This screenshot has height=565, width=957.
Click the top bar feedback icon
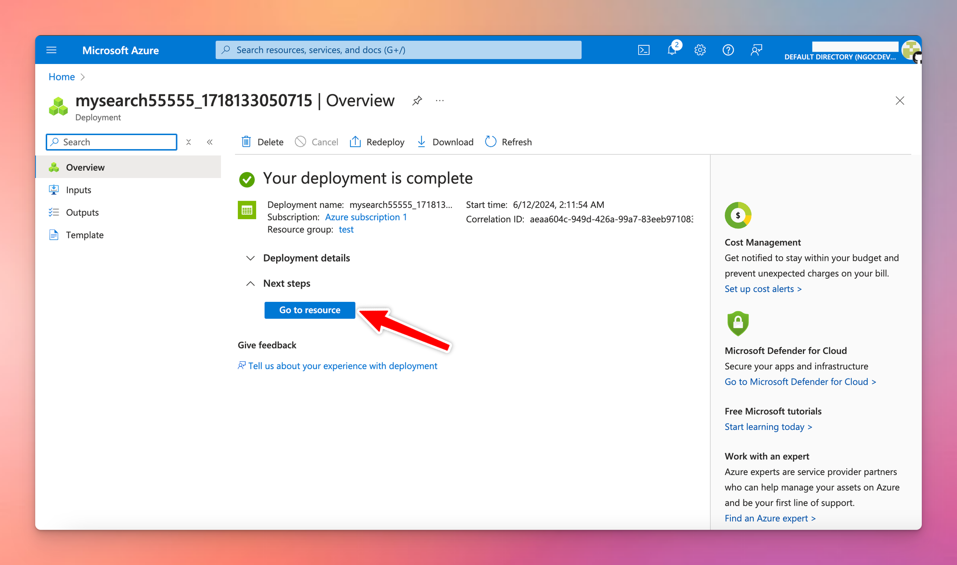[x=756, y=50]
